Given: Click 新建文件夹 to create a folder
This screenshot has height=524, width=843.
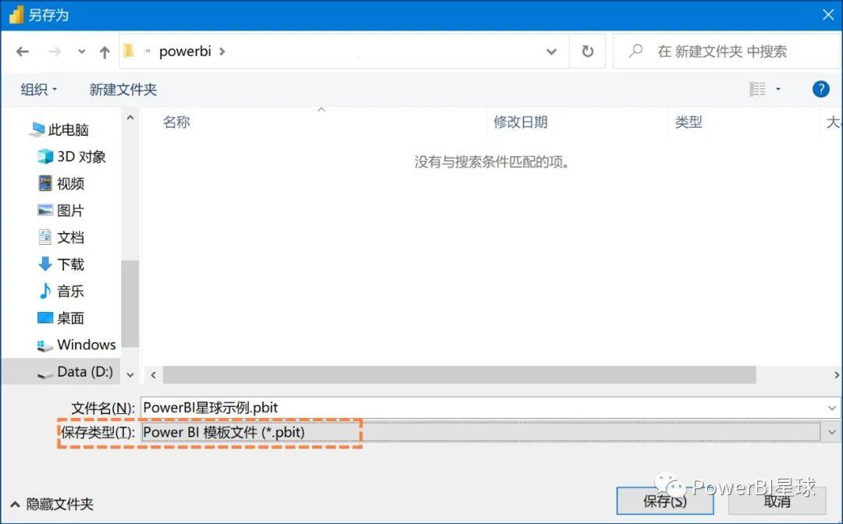Looking at the screenshot, I should (x=123, y=89).
